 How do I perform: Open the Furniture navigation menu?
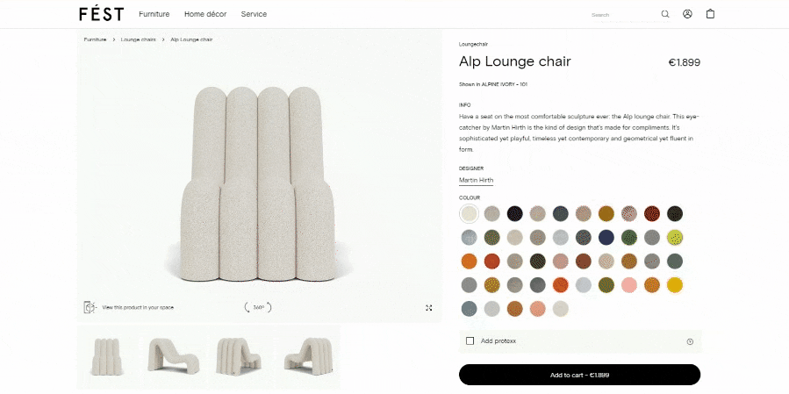click(154, 14)
